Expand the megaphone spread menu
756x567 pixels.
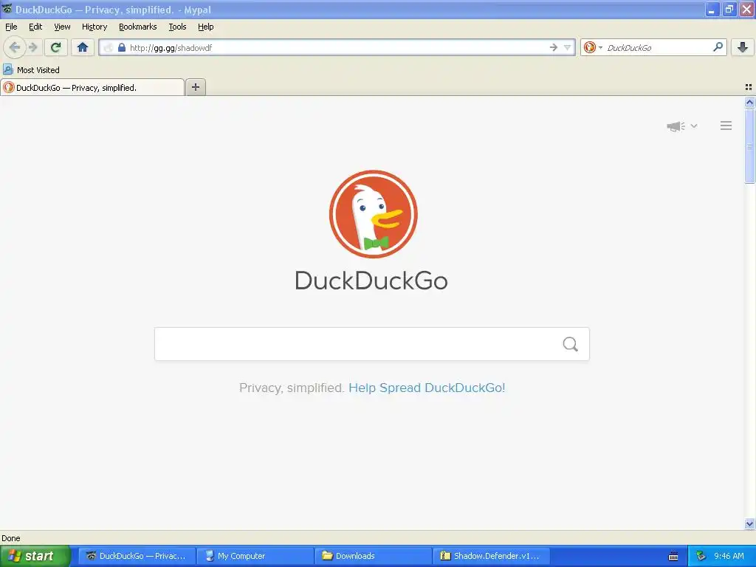(681, 126)
